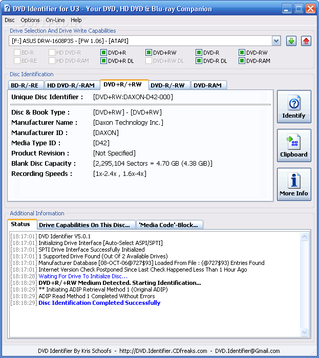
Task: Click 'Manufacturer Database' loaded log line
Action: 151,263
